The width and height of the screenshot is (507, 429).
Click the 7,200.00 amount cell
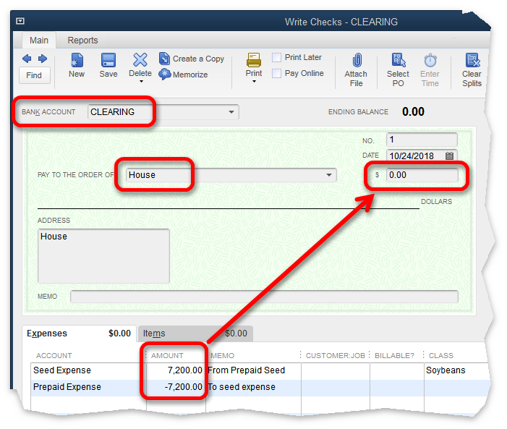(x=176, y=370)
